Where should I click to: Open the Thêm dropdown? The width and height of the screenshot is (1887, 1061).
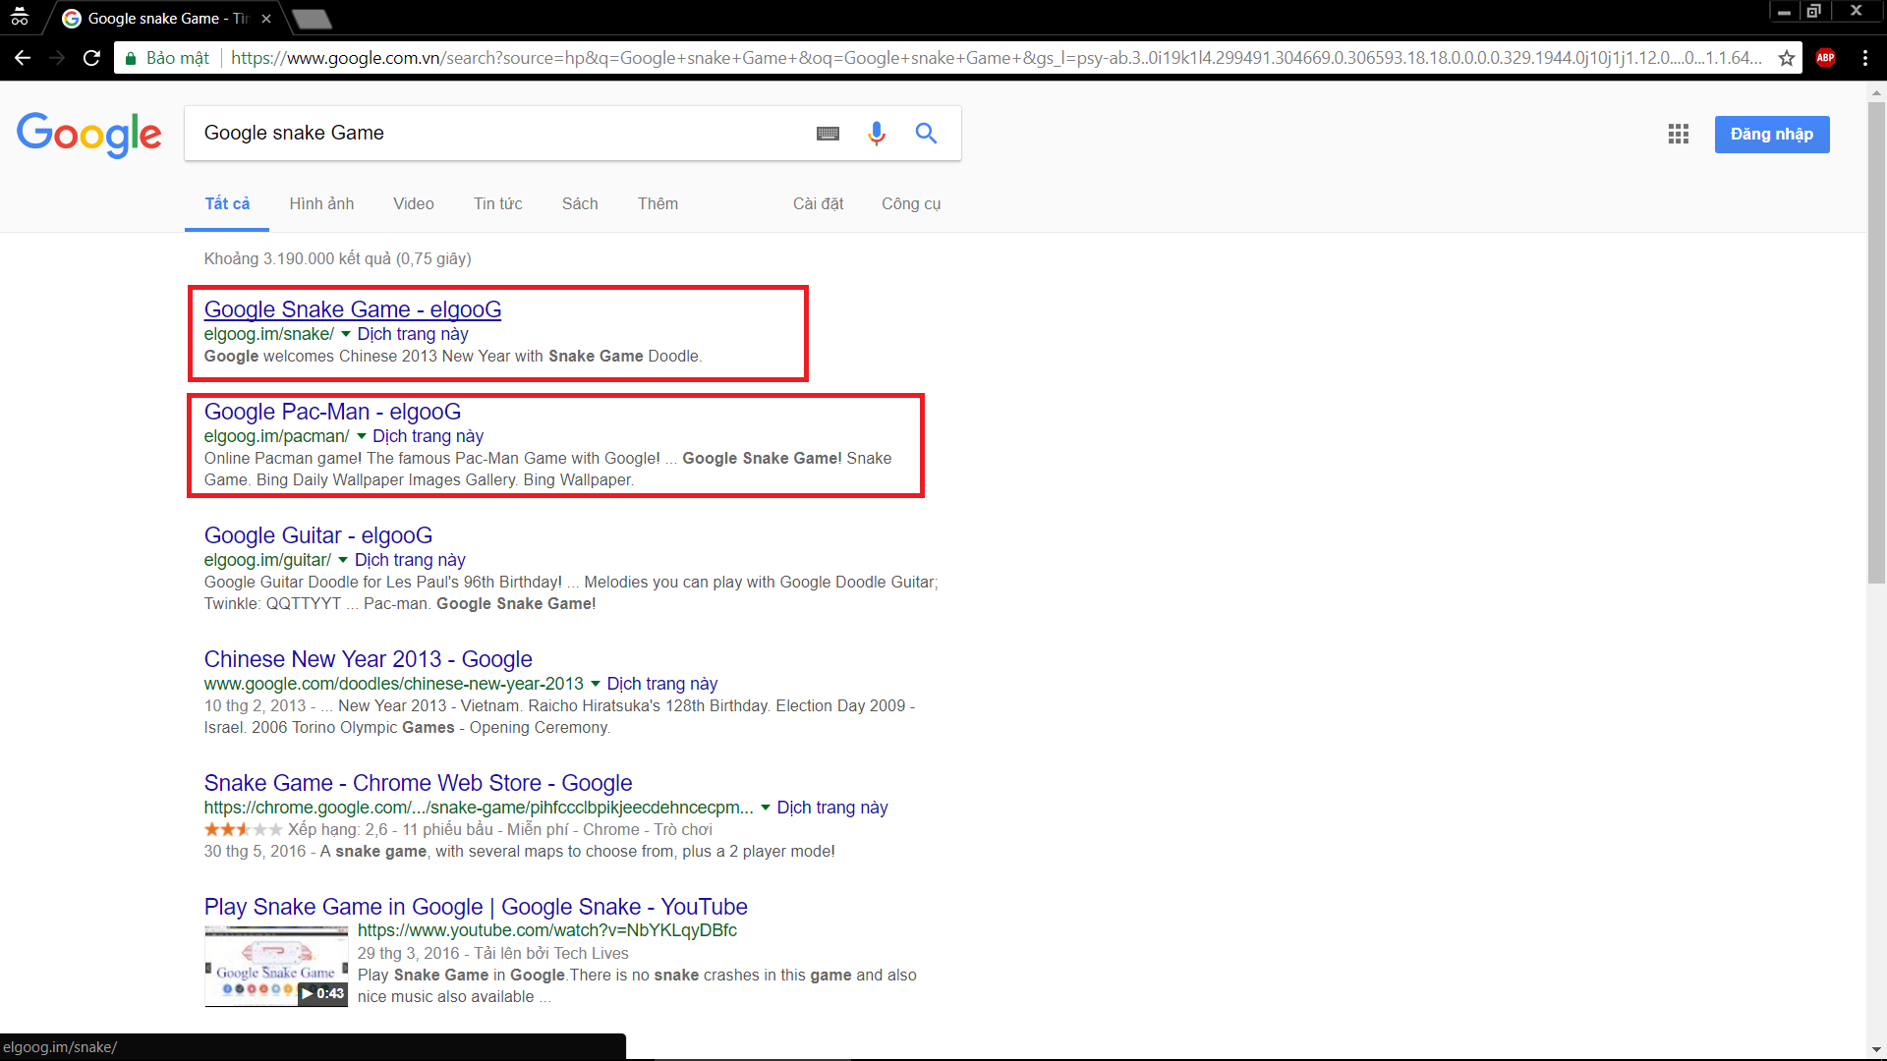coord(658,203)
